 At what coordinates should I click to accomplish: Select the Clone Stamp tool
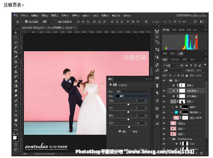click(16, 71)
